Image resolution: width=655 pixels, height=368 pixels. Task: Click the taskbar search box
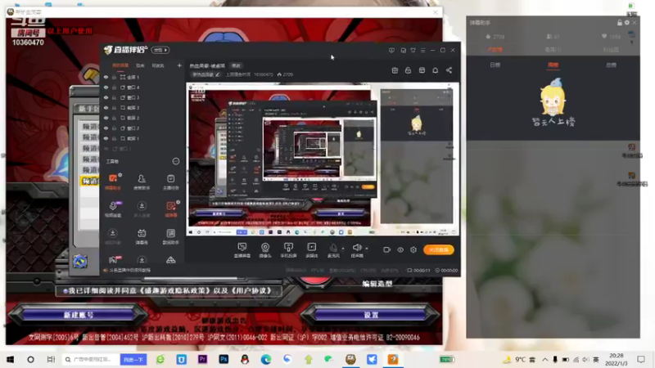[90, 360]
